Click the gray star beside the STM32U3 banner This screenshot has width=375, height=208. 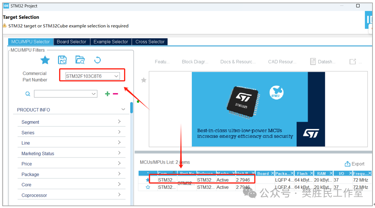click(143, 80)
